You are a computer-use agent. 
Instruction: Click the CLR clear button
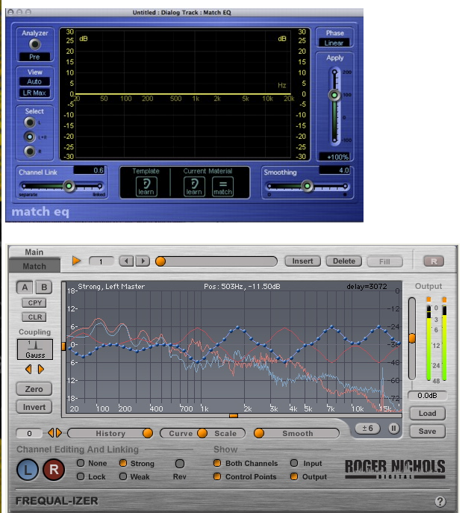34,317
